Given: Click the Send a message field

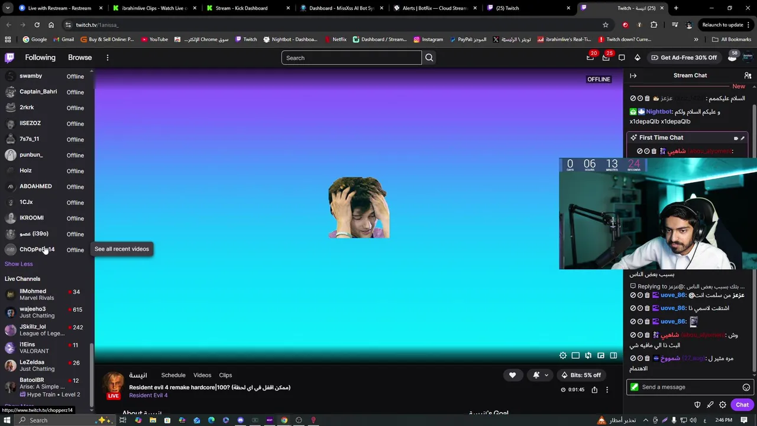Looking at the screenshot, I should click(x=690, y=387).
